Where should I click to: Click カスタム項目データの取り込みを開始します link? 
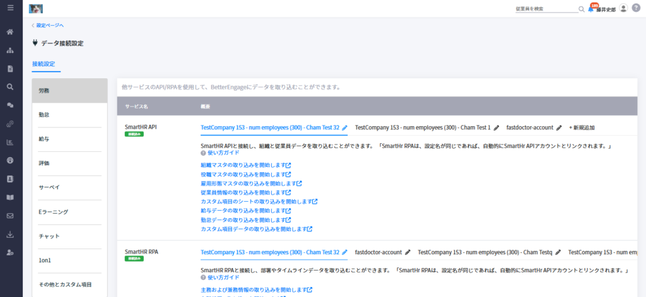coord(256,229)
